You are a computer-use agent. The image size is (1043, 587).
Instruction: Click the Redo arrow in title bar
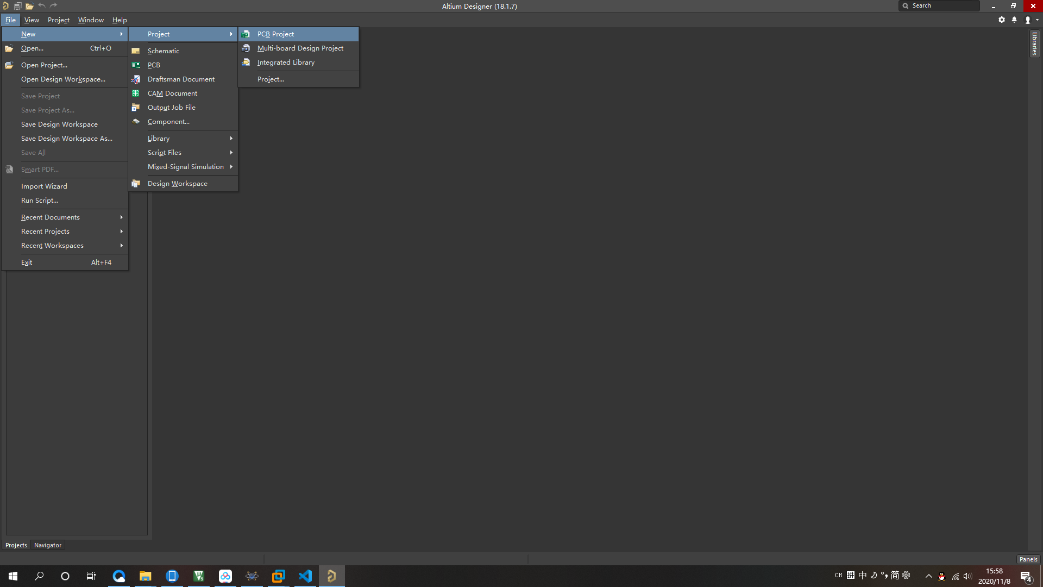[x=53, y=5]
